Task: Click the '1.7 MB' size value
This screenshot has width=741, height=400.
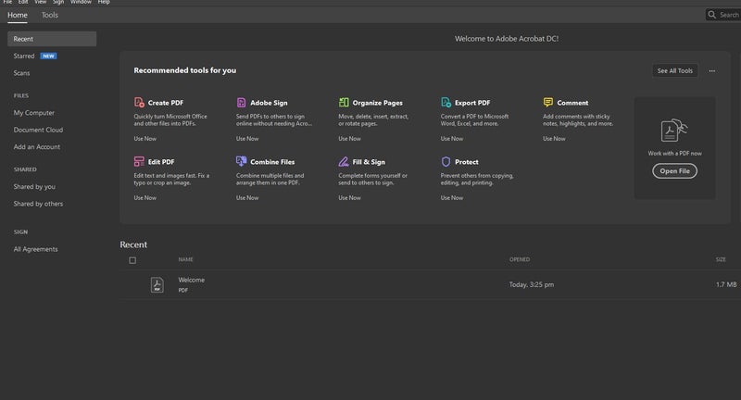Action: pos(726,284)
